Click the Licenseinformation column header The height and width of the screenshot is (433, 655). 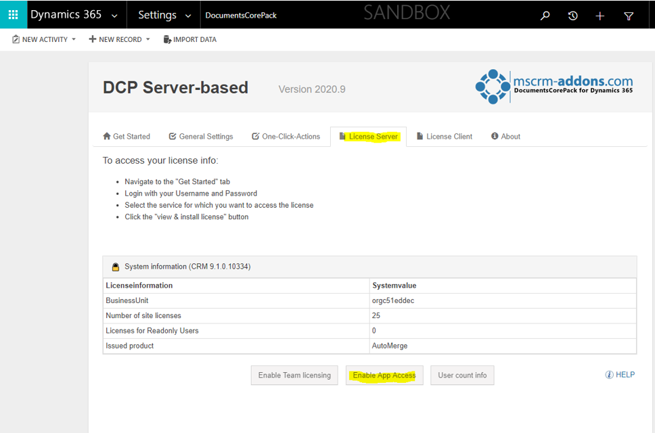(x=139, y=286)
